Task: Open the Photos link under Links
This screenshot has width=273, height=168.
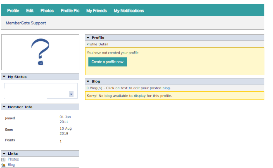Action: 13,159
